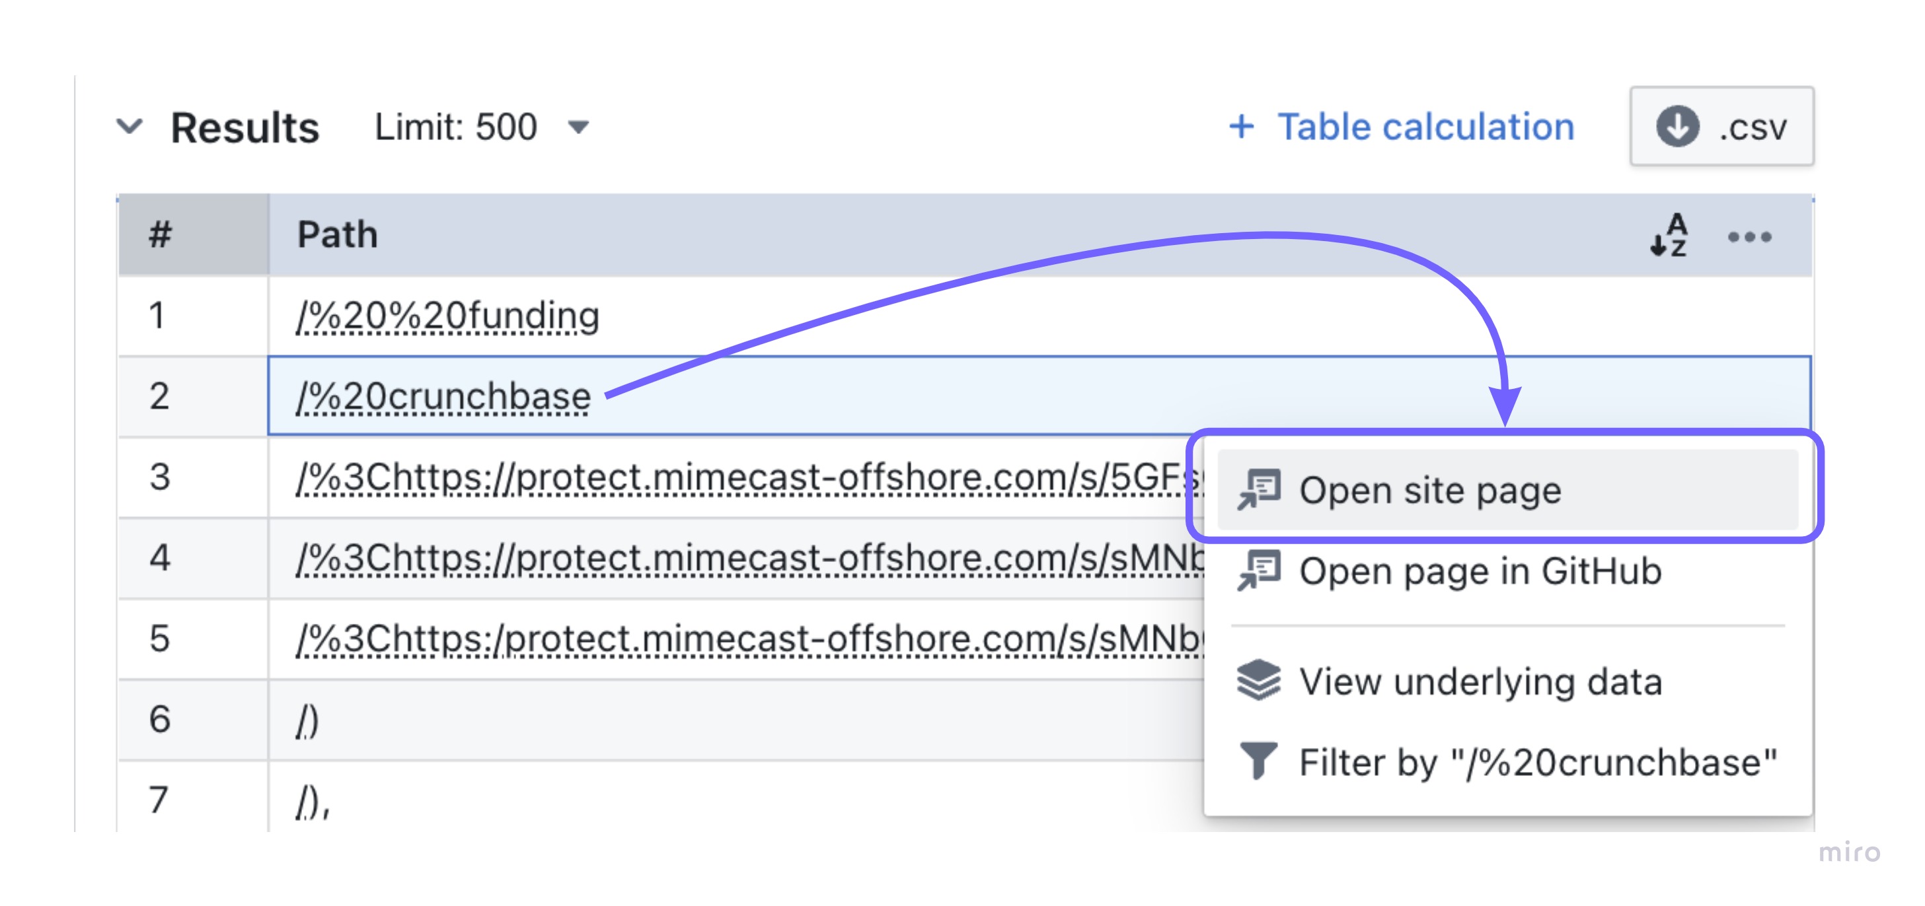Screen dimensions: 1925x906
Task: Select View underlying data option
Action: click(x=1507, y=681)
